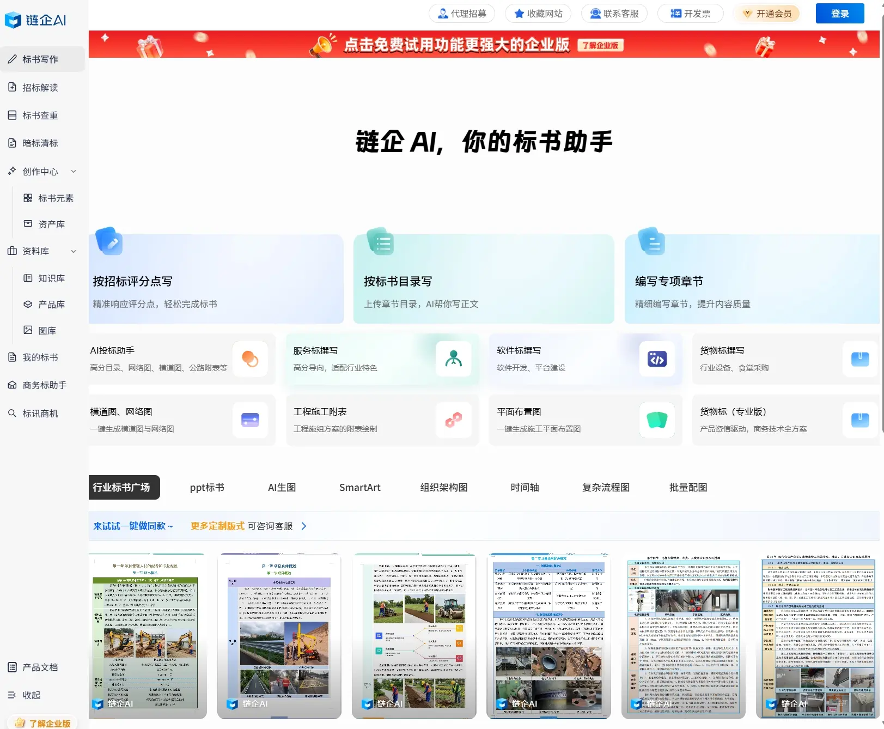Screen dimensions: 884x729
Task: Open AI投标助手 orange icon
Action: (250, 359)
